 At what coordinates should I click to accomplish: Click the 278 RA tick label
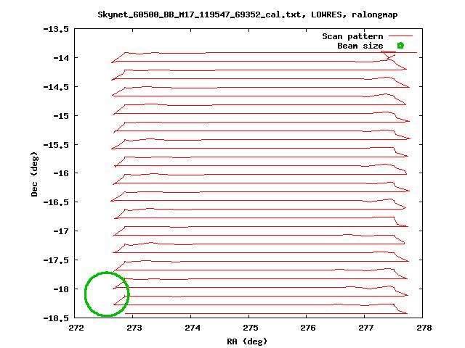[x=424, y=328]
